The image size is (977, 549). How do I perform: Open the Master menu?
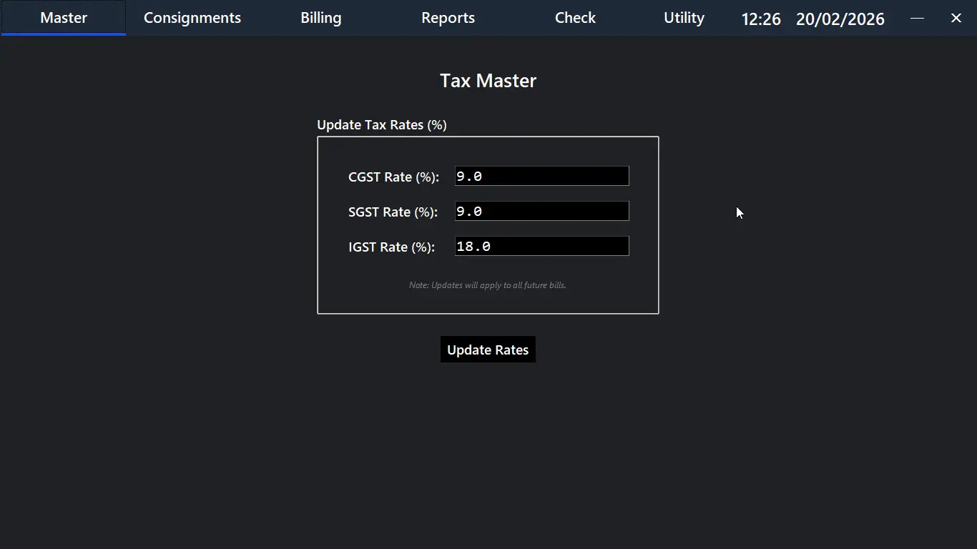pyautogui.click(x=64, y=18)
